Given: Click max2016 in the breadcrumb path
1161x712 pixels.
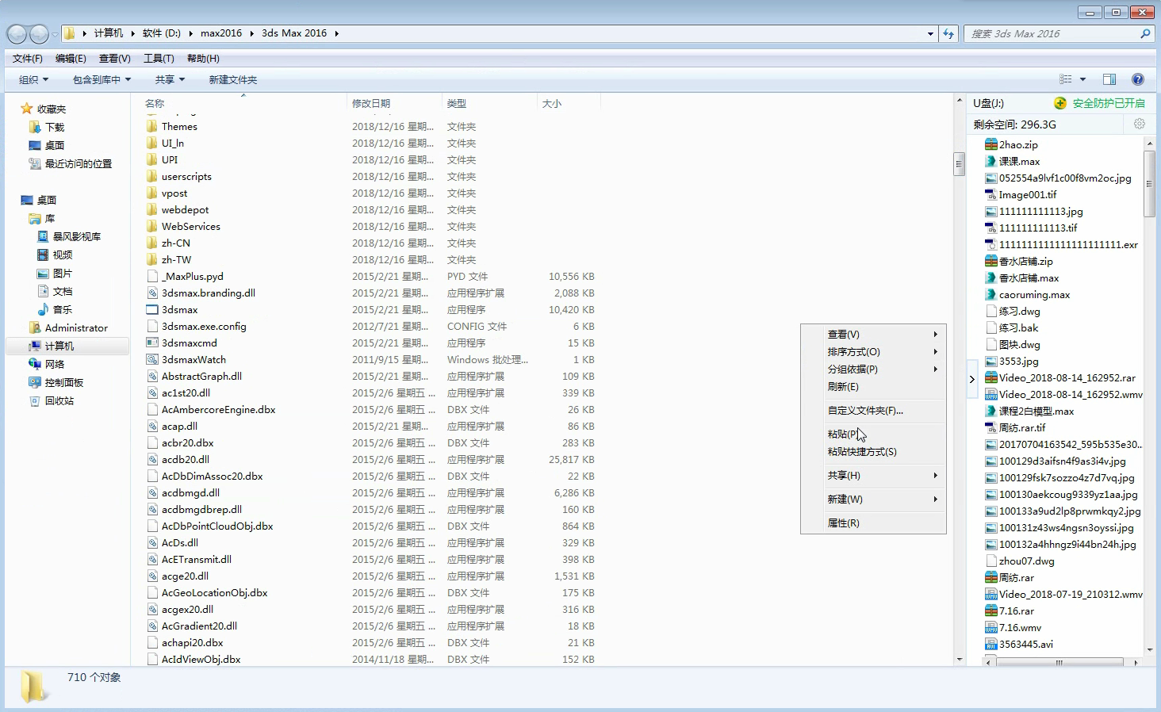Looking at the screenshot, I should pos(221,33).
